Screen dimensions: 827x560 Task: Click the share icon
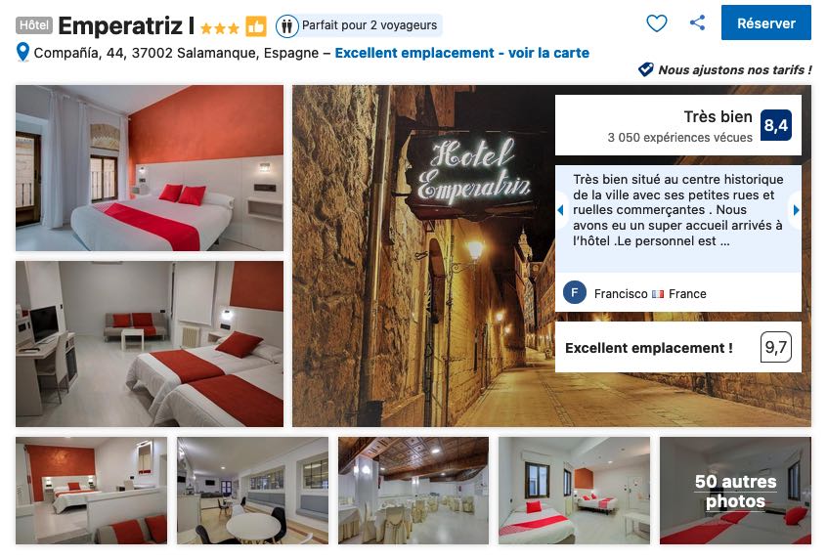tap(697, 22)
